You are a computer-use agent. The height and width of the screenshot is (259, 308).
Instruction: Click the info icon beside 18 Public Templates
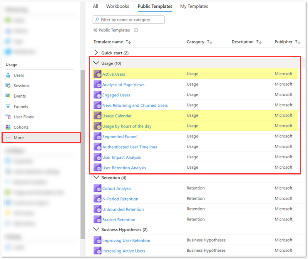click(x=136, y=30)
